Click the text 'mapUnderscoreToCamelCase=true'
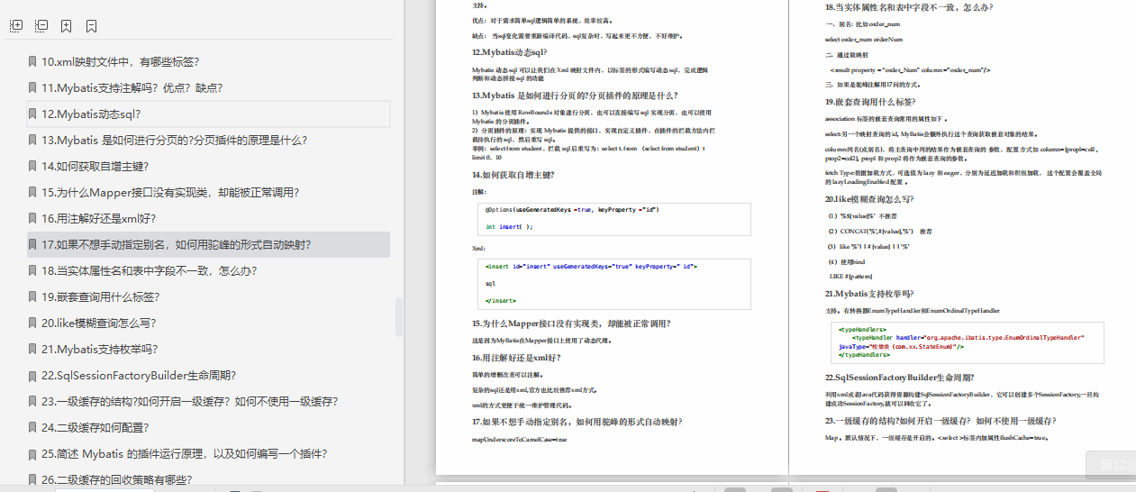 [520, 440]
